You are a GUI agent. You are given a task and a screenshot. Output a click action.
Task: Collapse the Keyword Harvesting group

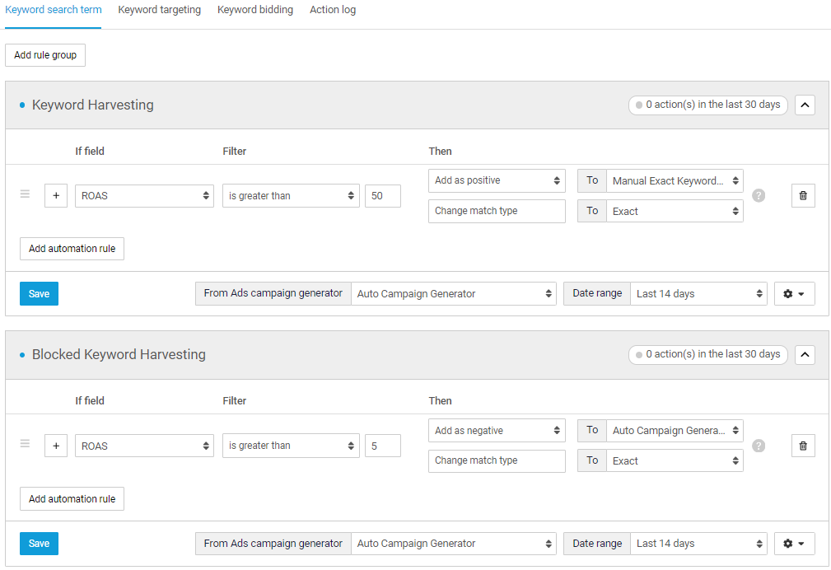click(x=805, y=105)
